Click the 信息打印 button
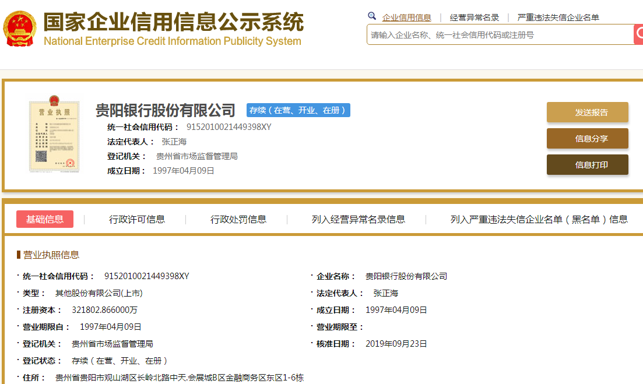The width and height of the screenshot is (643, 384). pos(587,165)
